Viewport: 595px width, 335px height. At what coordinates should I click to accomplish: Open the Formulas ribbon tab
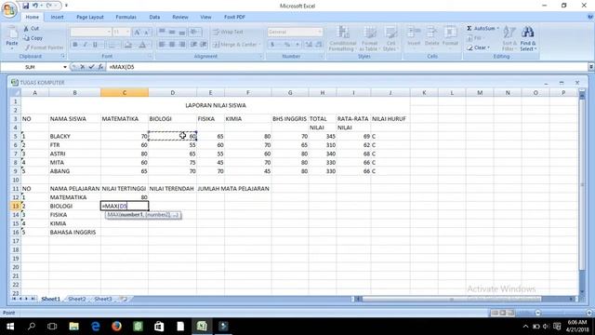tap(126, 17)
